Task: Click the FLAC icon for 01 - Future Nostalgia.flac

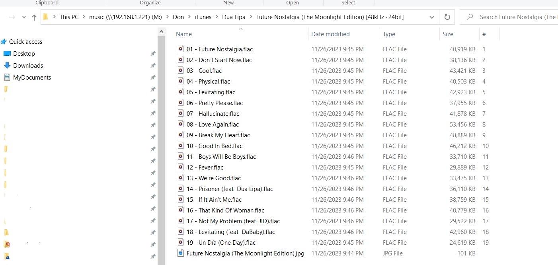Action: coord(181,49)
